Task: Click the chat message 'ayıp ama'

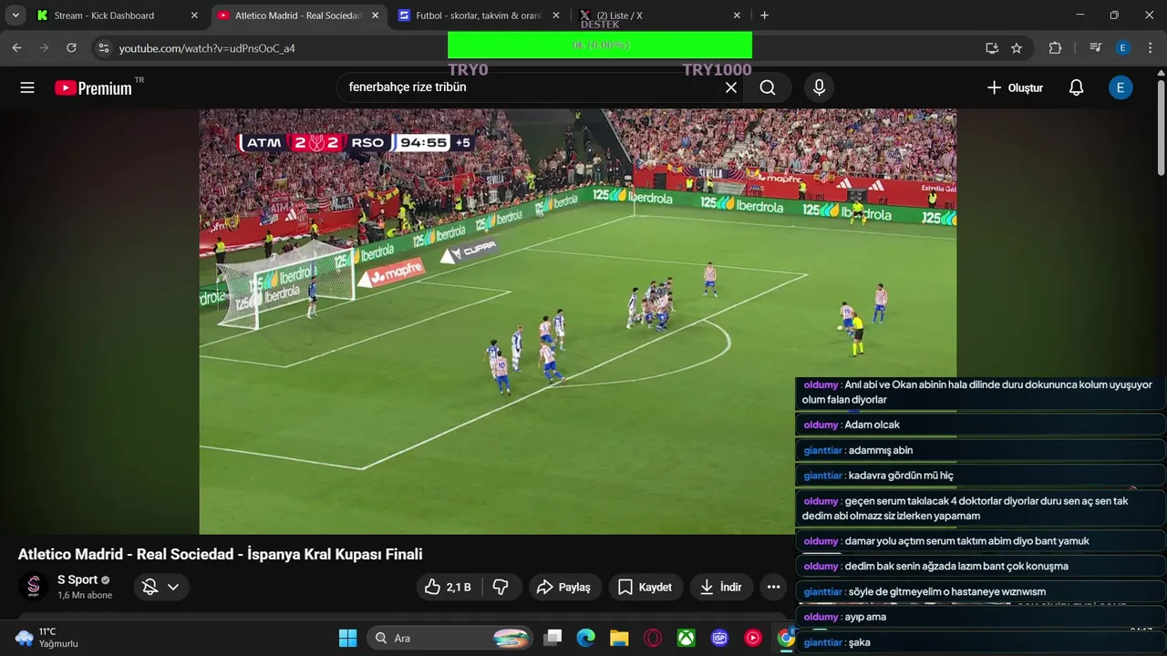Action: 865,617
